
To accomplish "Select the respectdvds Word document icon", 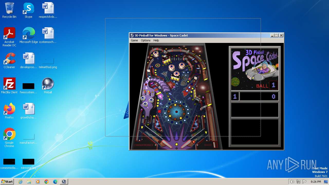I will 48,10.
